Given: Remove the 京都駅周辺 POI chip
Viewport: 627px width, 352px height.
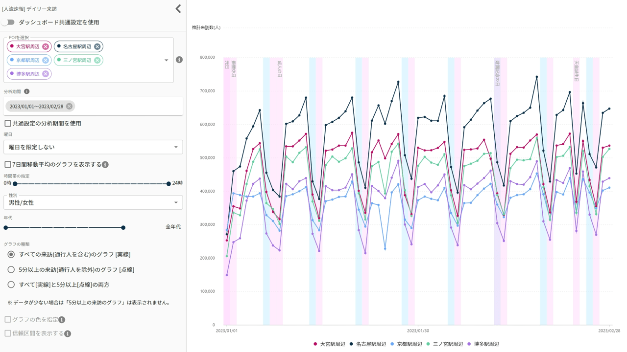Looking at the screenshot, I should coord(46,60).
